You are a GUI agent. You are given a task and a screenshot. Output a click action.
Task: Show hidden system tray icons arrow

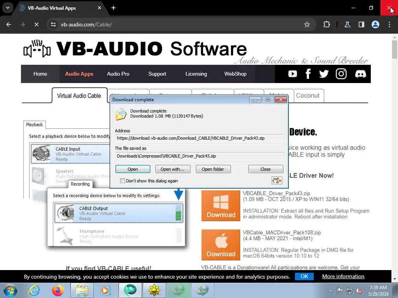[x=330, y=291]
